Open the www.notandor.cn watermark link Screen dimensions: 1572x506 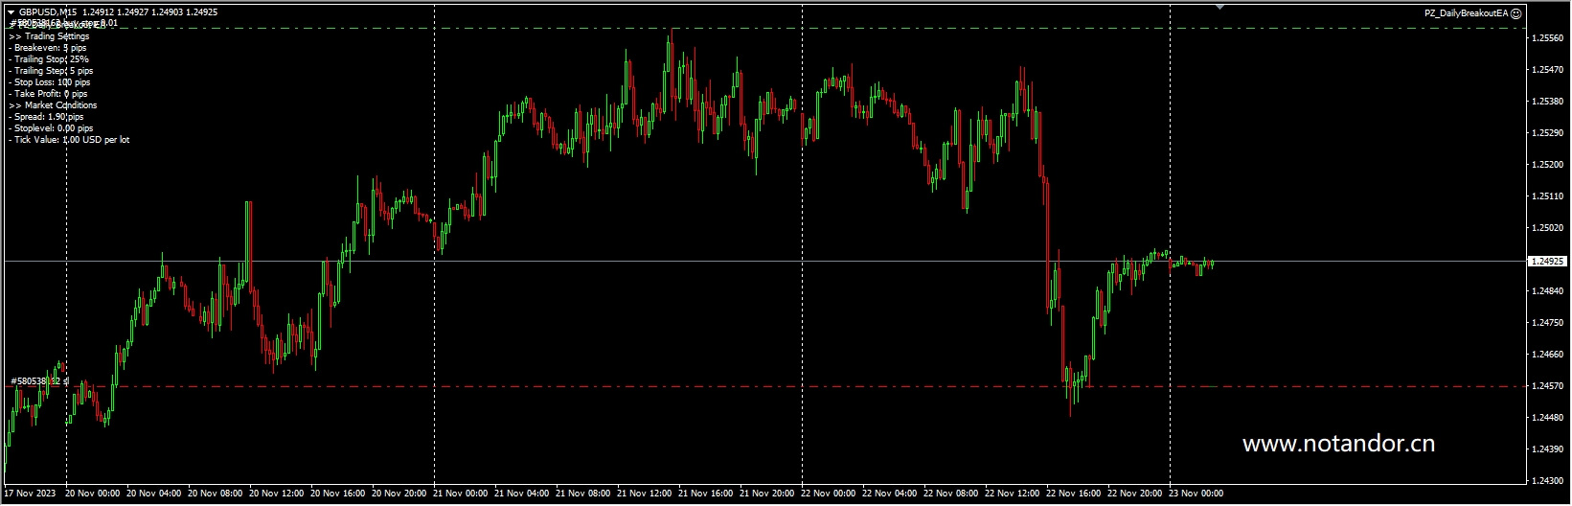pos(1338,444)
